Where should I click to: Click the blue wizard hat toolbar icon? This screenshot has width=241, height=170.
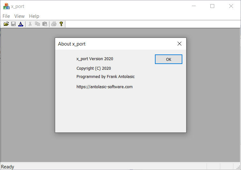click(x=21, y=24)
